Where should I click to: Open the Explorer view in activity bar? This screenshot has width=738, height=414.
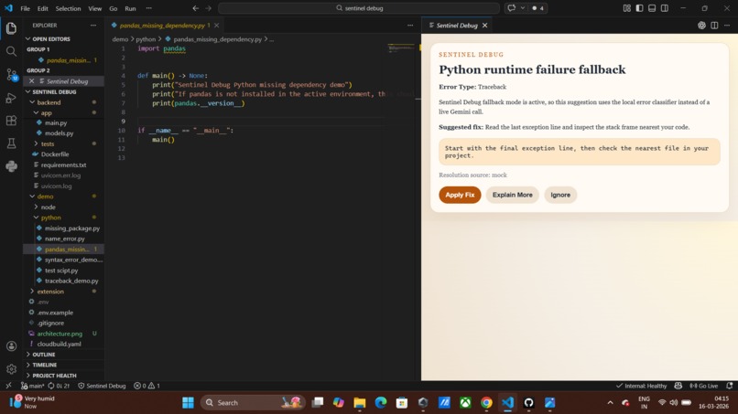[x=11, y=28]
